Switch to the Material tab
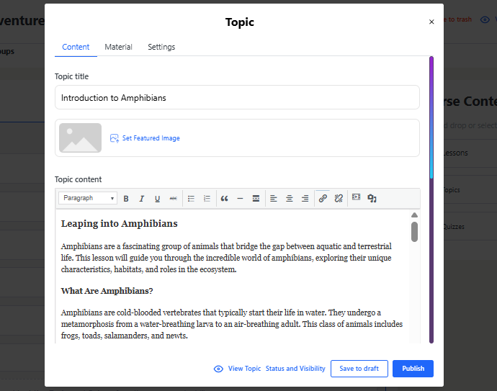 click(x=118, y=47)
